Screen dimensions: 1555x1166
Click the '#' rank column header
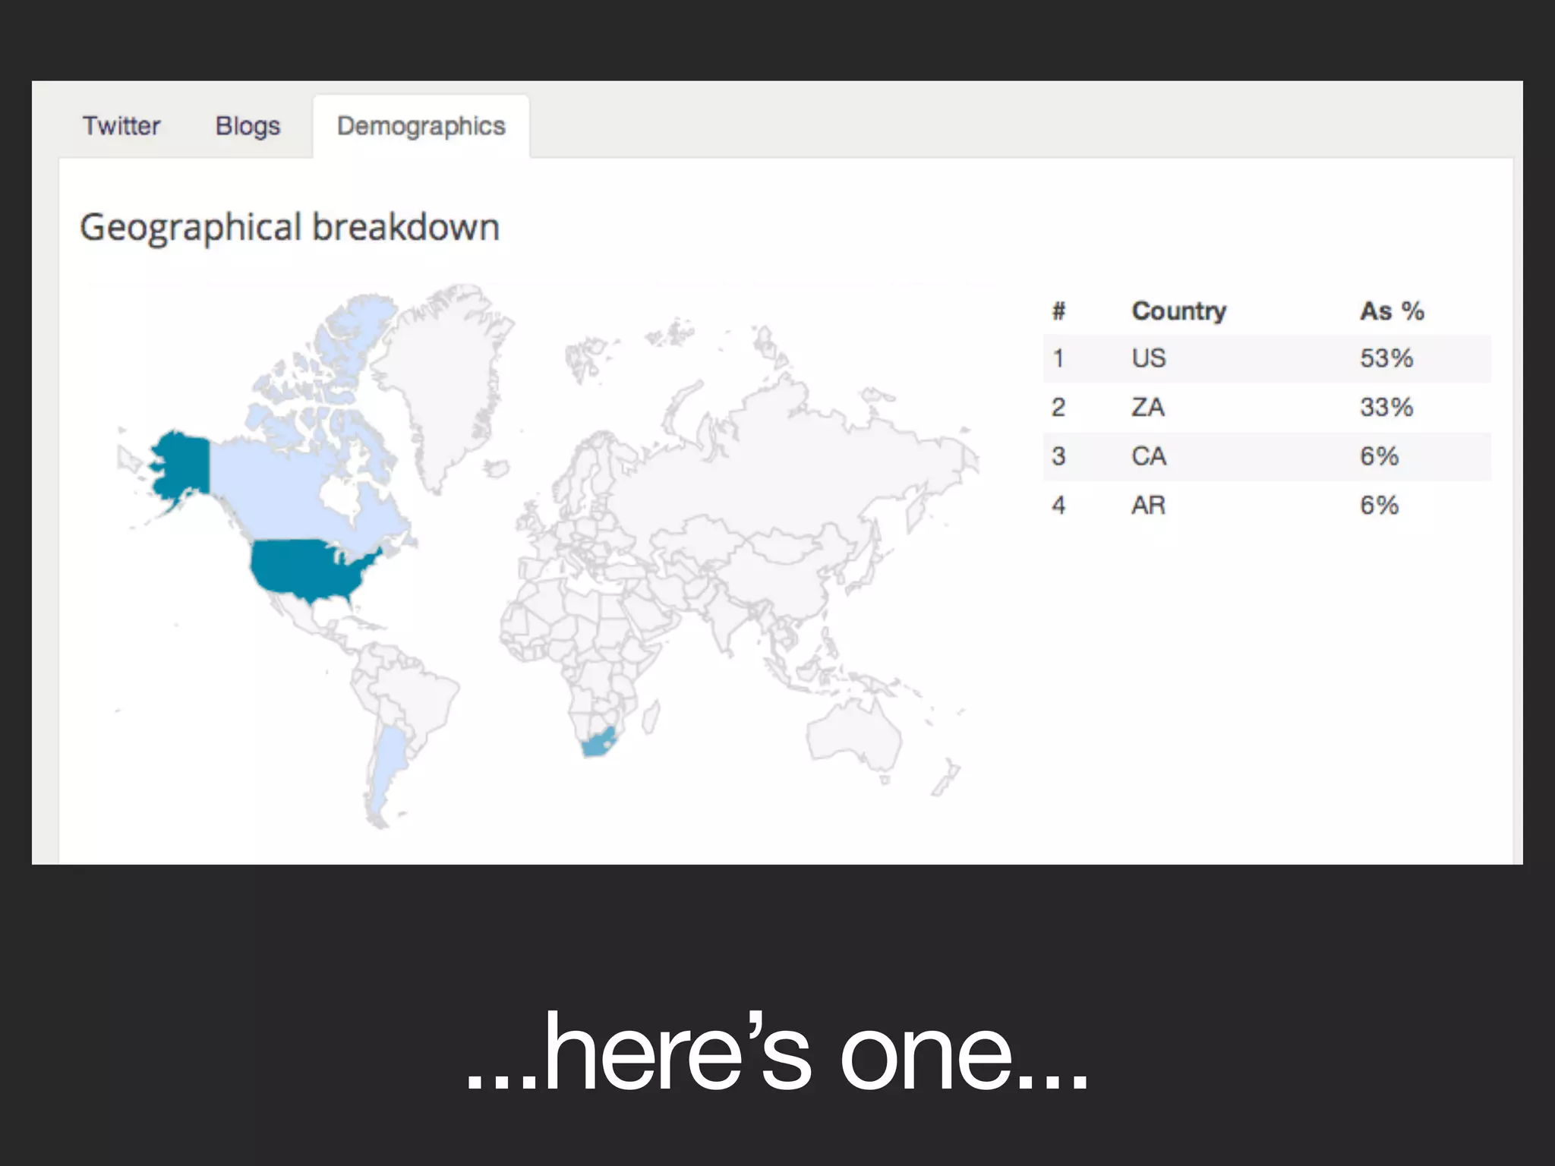click(x=1058, y=311)
